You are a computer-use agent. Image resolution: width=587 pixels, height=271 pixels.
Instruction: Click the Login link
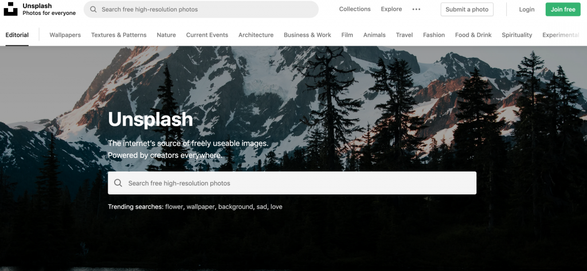[x=526, y=9]
